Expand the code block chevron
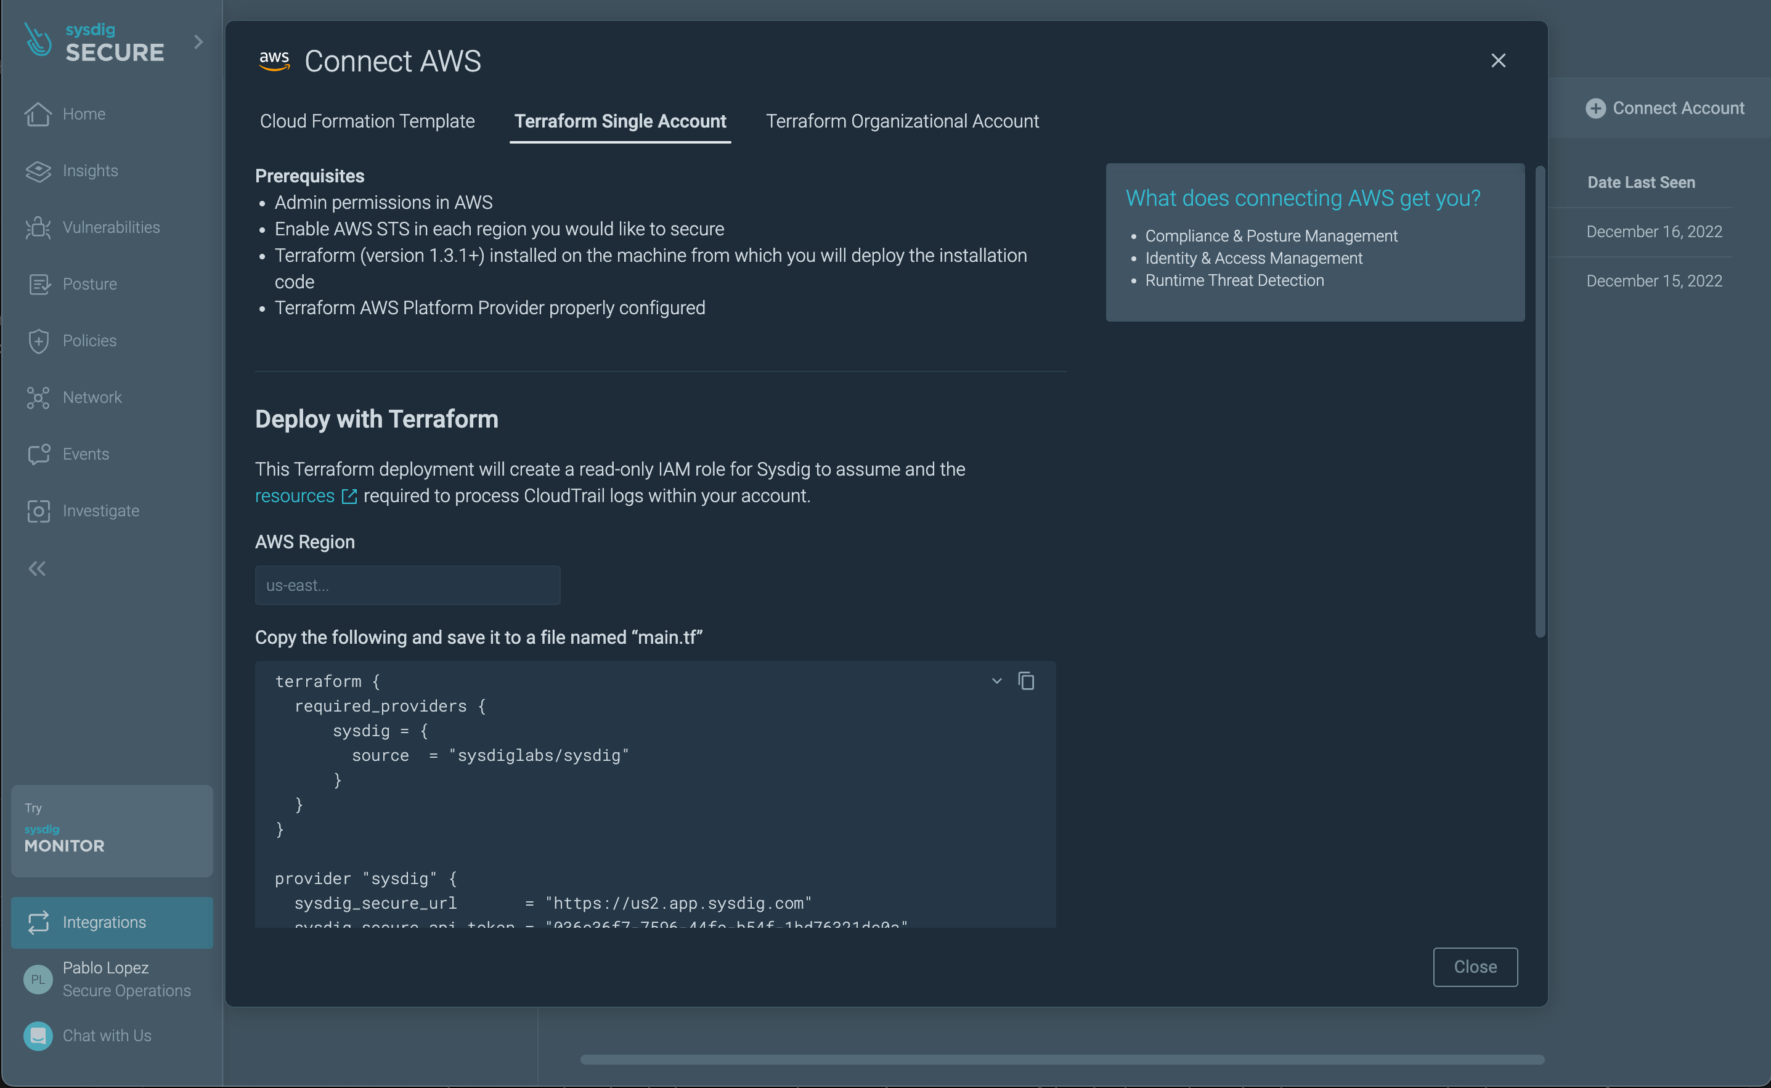This screenshot has width=1771, height=1088. click(x=996, y=681)
